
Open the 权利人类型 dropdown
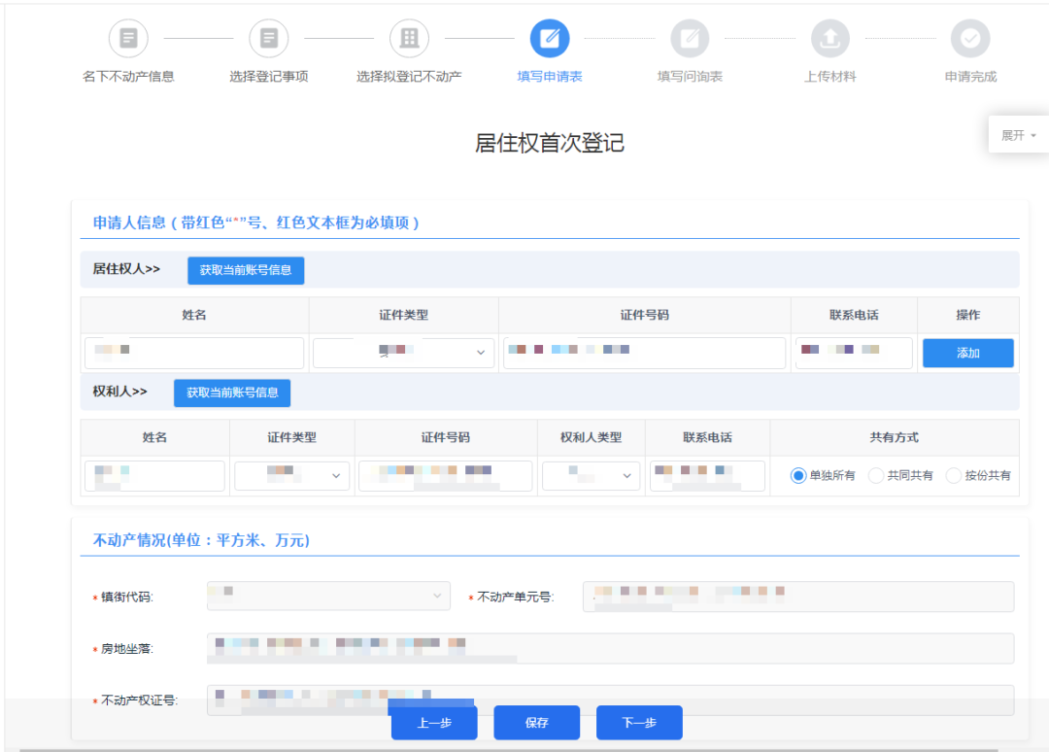(x=591, y=476)
